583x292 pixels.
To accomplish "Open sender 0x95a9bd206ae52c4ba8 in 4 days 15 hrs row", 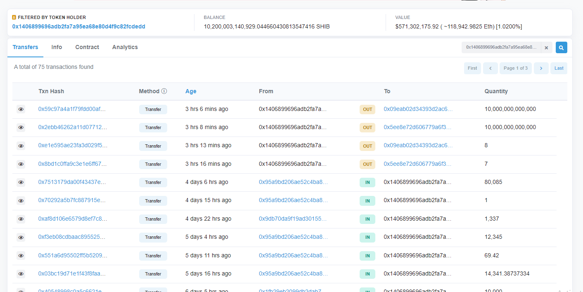I will coord(294,200).
